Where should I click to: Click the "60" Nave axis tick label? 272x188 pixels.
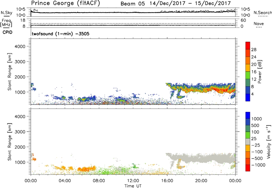243,20
